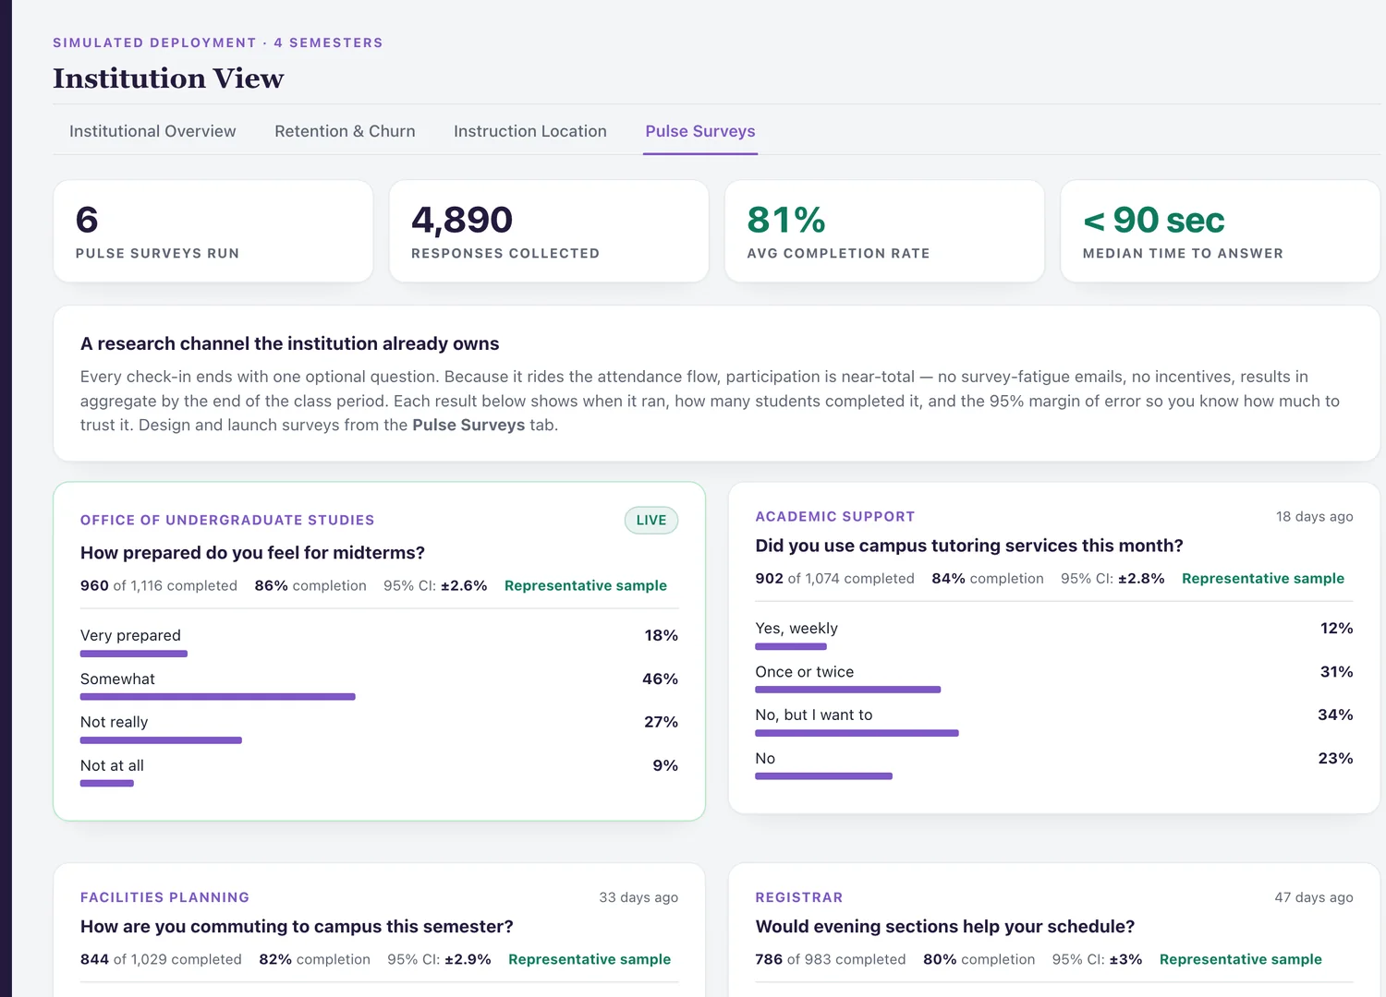
Task: Click the 'Once or twice' result bar
Action: tap(848, 690)
